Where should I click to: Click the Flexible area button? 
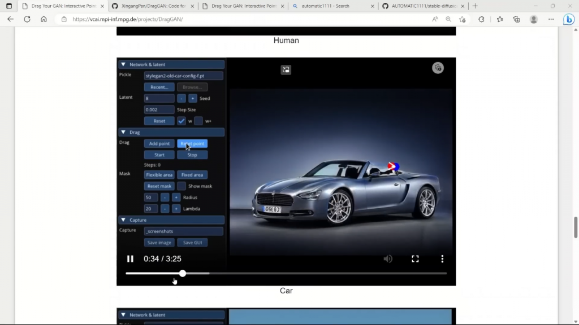coord(159,175)
